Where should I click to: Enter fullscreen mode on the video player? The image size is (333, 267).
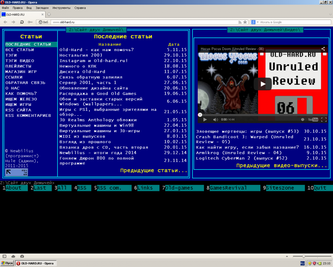pyautogui.click(x=323, y=119)
